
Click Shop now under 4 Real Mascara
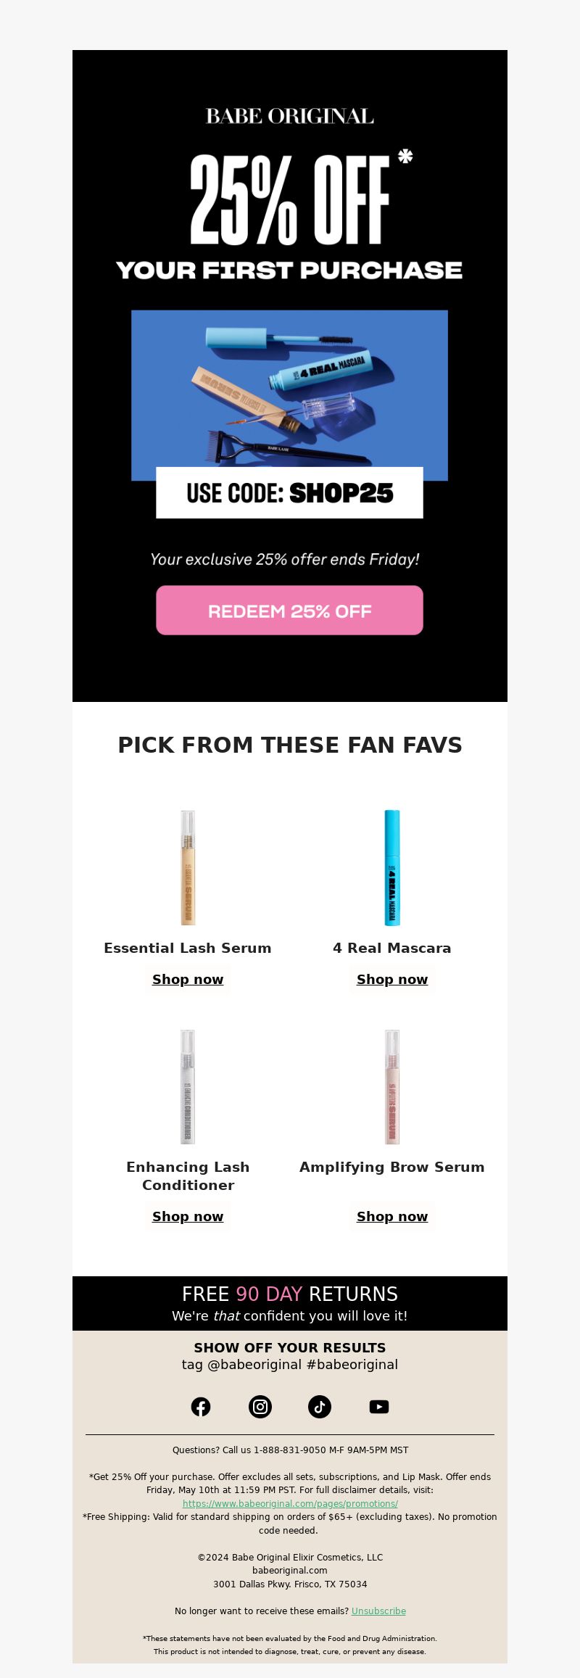pyautogui.click(x=392, y=980)
